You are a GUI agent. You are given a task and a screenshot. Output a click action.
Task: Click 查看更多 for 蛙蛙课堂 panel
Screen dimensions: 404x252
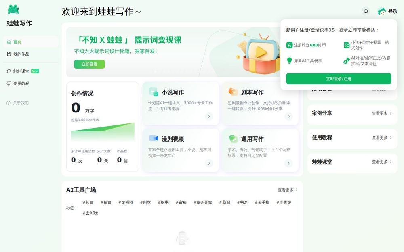click(379, 162)
